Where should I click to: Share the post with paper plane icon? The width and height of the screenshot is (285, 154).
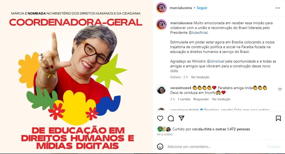tap(181, 118)
